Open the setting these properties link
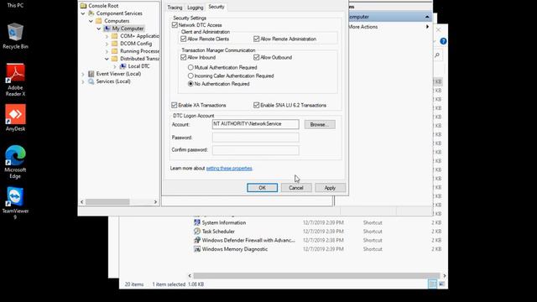Image resolution: width=537 pixels, height=302 pixels. click(x=229, y=168)
